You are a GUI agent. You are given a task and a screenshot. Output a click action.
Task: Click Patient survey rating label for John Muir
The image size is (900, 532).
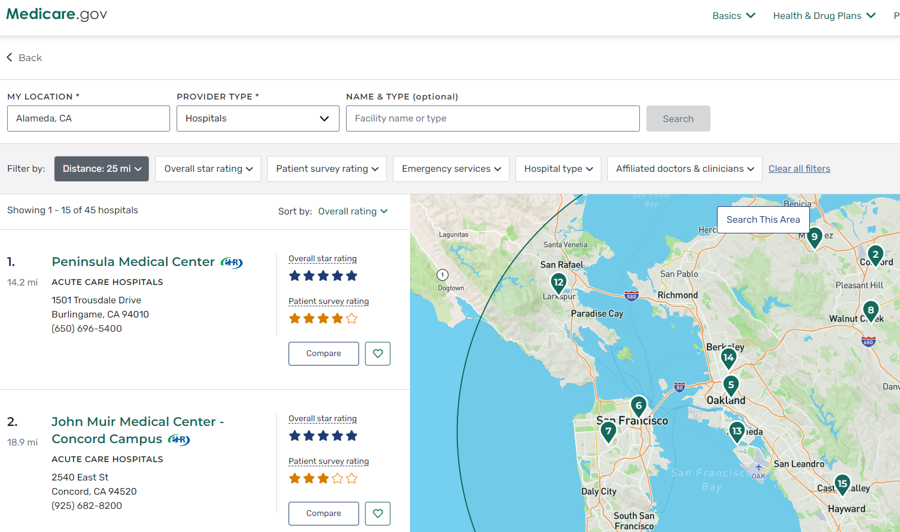[328, 462]
